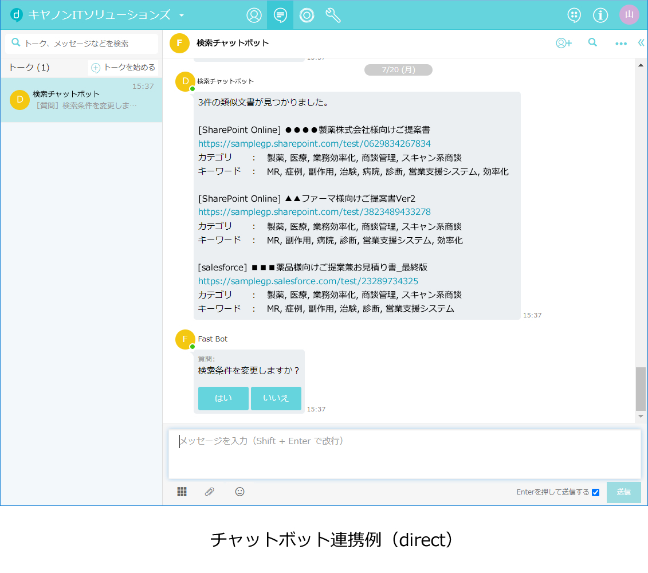Viewport: 648px width, 573px height.
Task: Open the contacts icon in top bar
Action: (x=254, y=15)
